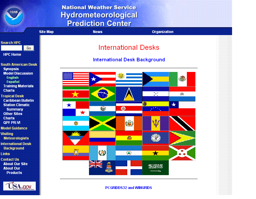Click the Saint Lucia flag
Screen dimensions: 256x199
pos(129,94)
